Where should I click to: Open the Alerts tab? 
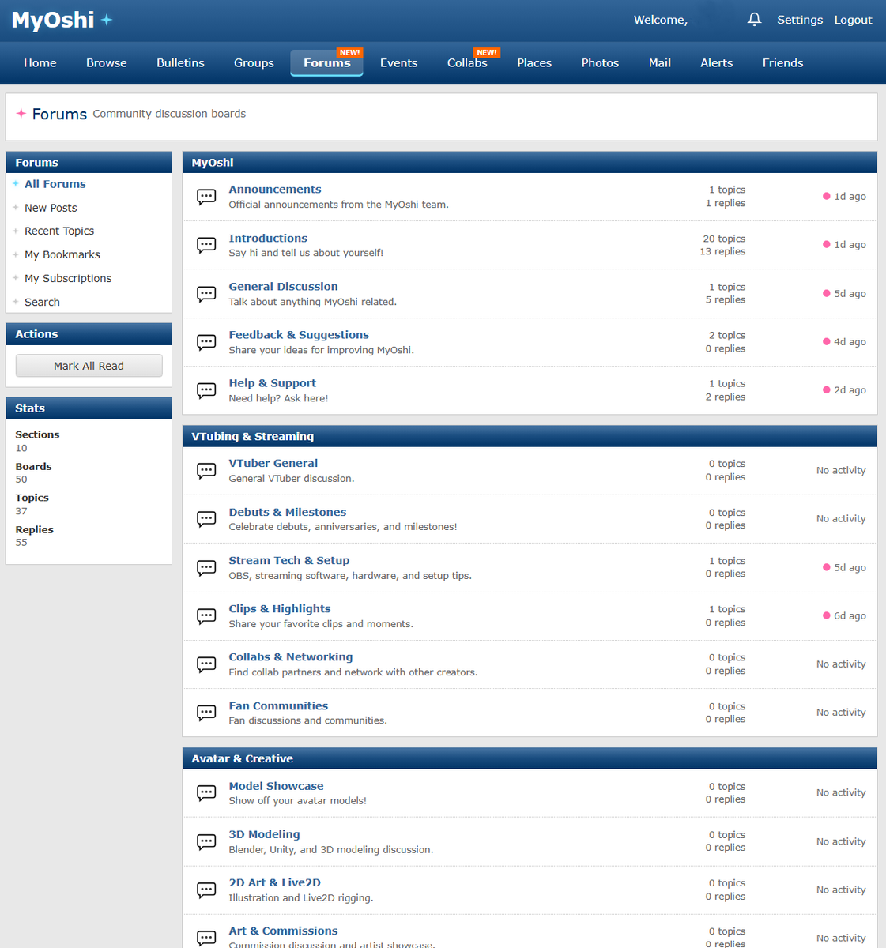[x=717, y=63]
